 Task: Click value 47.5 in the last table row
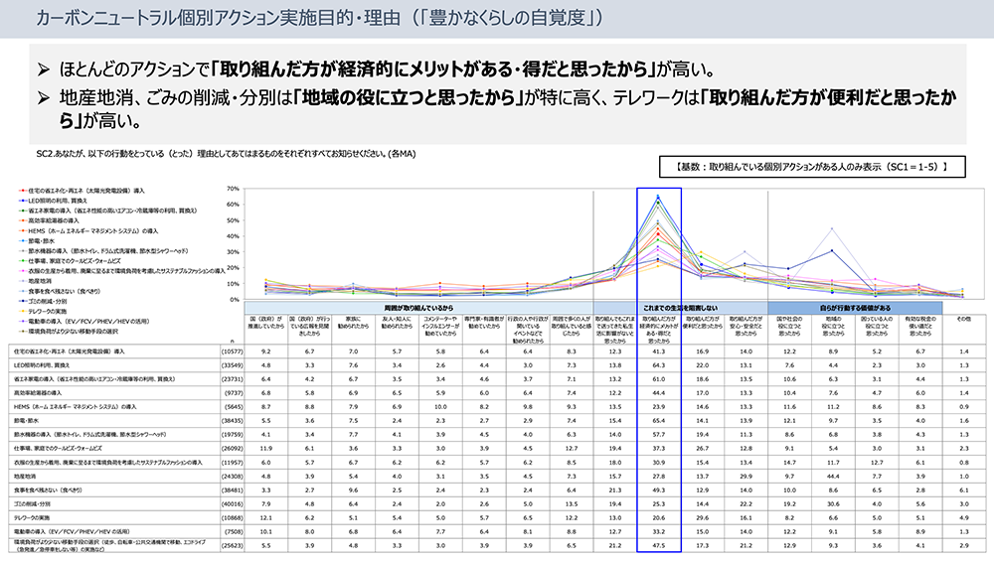pyautogui.click(x=659, y=545)
